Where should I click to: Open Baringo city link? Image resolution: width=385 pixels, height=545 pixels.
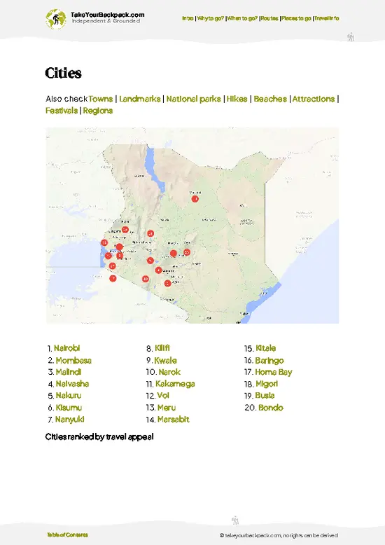[x=269, y=361]
